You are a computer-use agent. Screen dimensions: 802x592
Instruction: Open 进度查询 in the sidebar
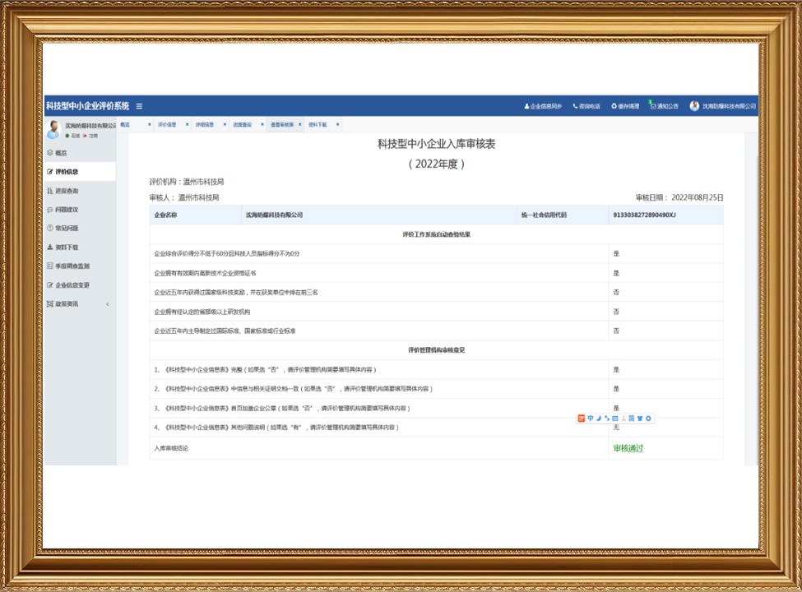click(x=67, y=191)
